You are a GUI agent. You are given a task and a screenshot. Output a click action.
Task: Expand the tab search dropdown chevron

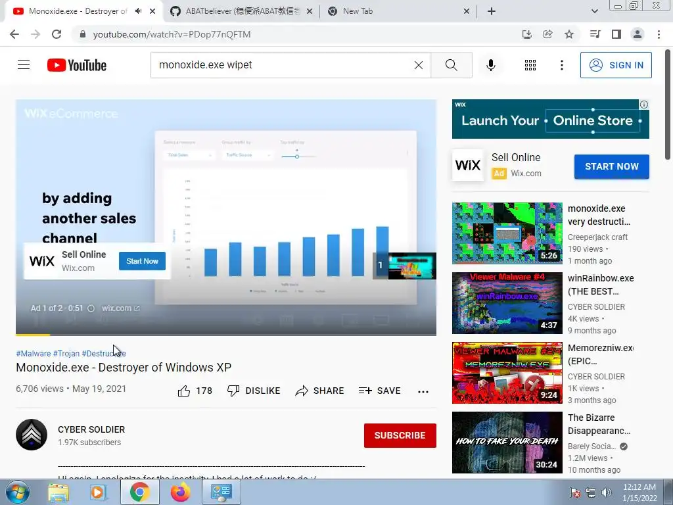coord(594,11)
